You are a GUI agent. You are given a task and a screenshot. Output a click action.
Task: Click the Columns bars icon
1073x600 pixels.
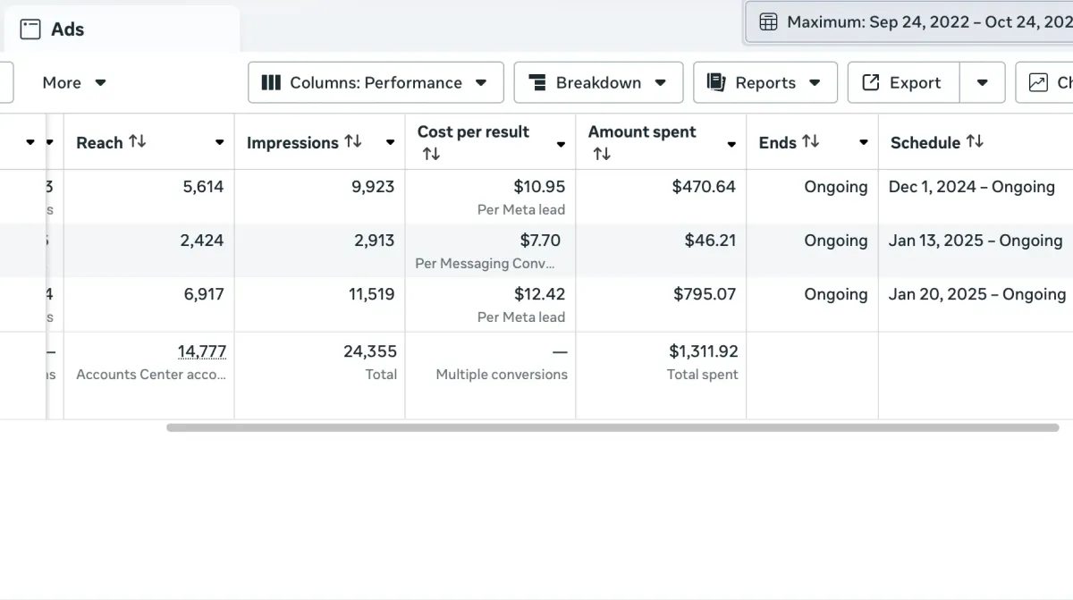pyautogui.click(x=271, y=82)
